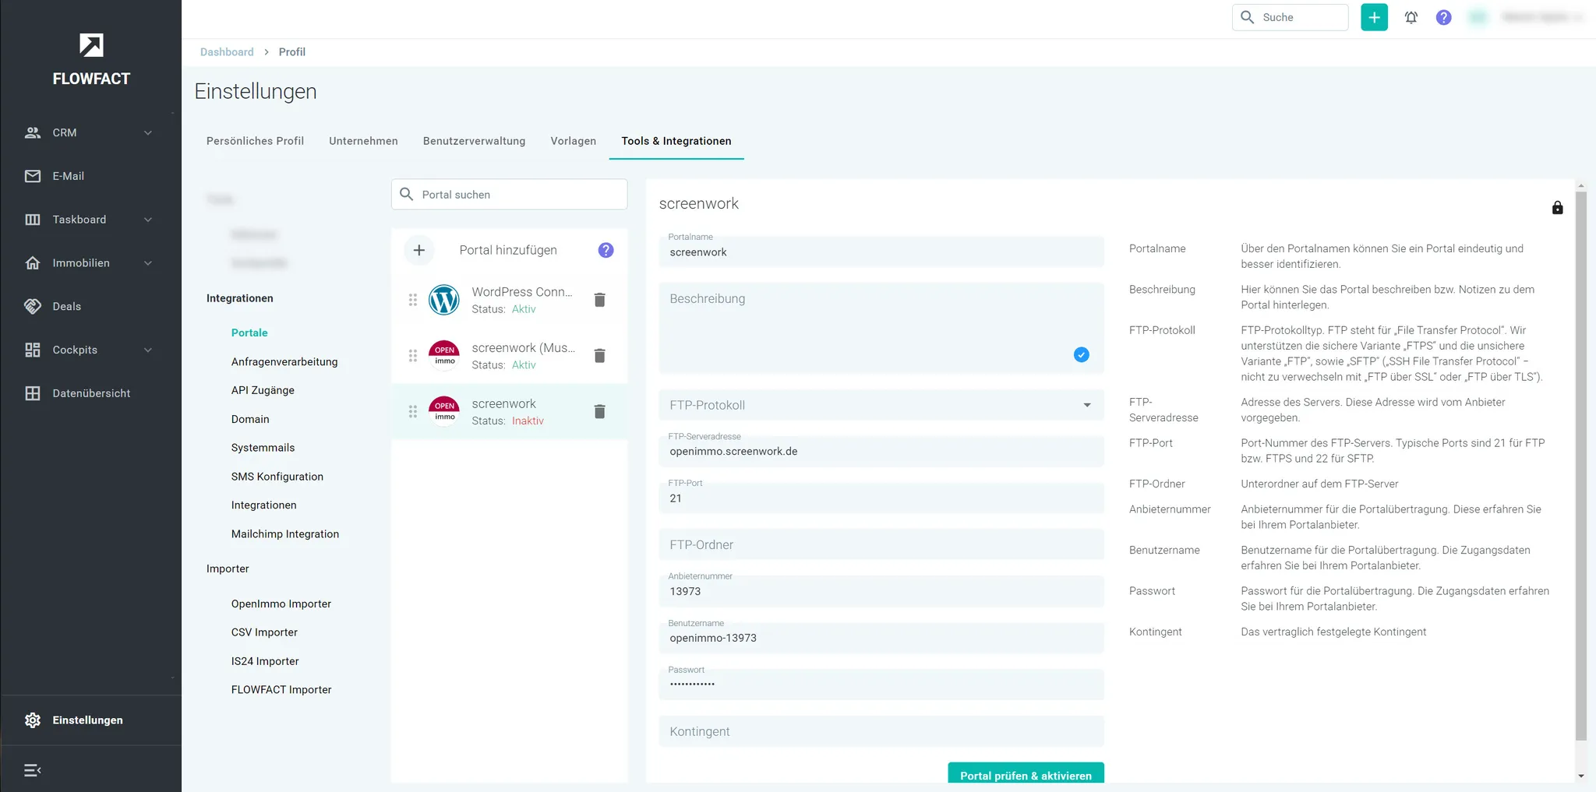Focus the Portal suchen field
This screenshot has height=792, width=1596.
pyautogui.click(x=510, y=194)
